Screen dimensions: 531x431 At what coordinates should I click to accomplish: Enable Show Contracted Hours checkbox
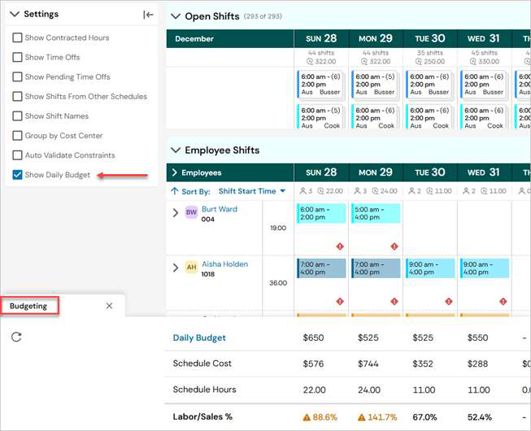click(x=17, y=37)
